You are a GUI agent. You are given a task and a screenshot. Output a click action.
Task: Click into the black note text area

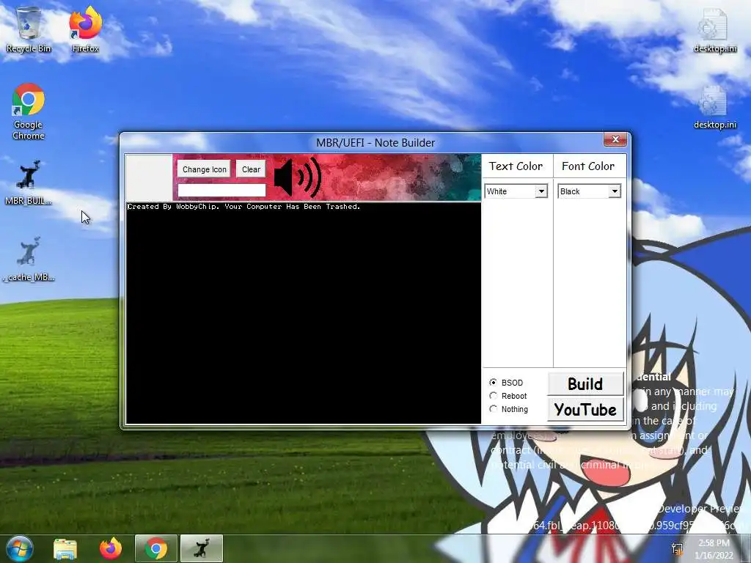tap(303, 314)
